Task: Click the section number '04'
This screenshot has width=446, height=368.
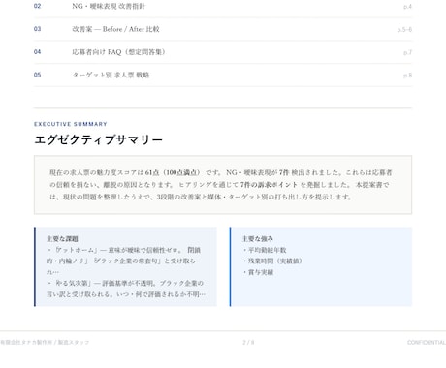Action: tap(38, 52)
